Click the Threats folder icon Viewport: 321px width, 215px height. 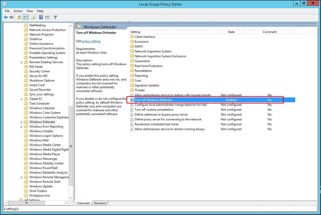click(132, 90)
